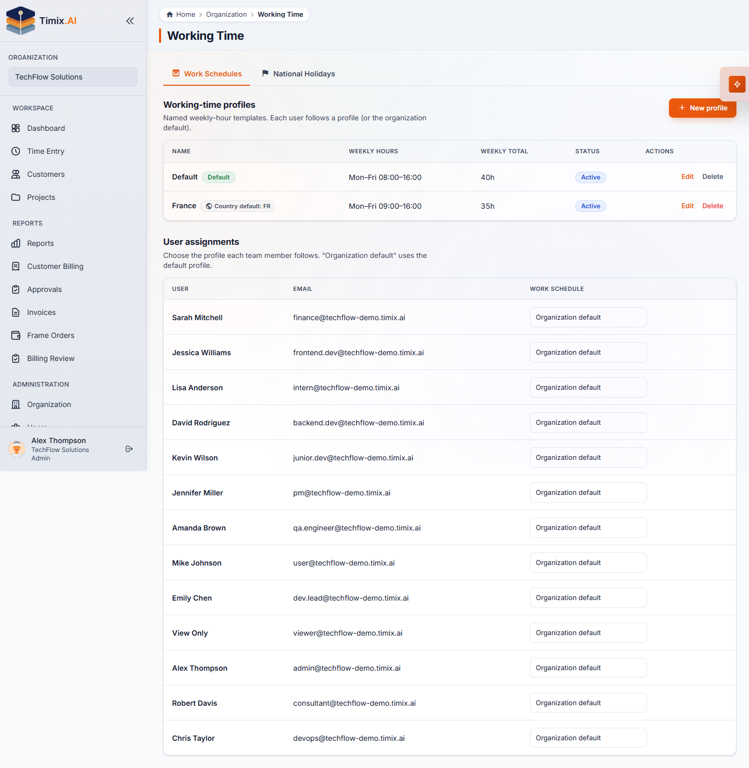The height and width of the screenshot is (768, 749).
Task: Click the green Default badge
Action: [219, 177]
